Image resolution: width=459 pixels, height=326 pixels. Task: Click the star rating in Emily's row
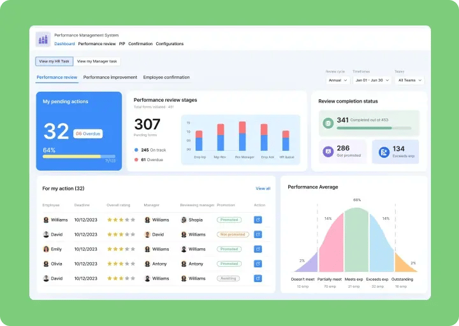[121, 249]
